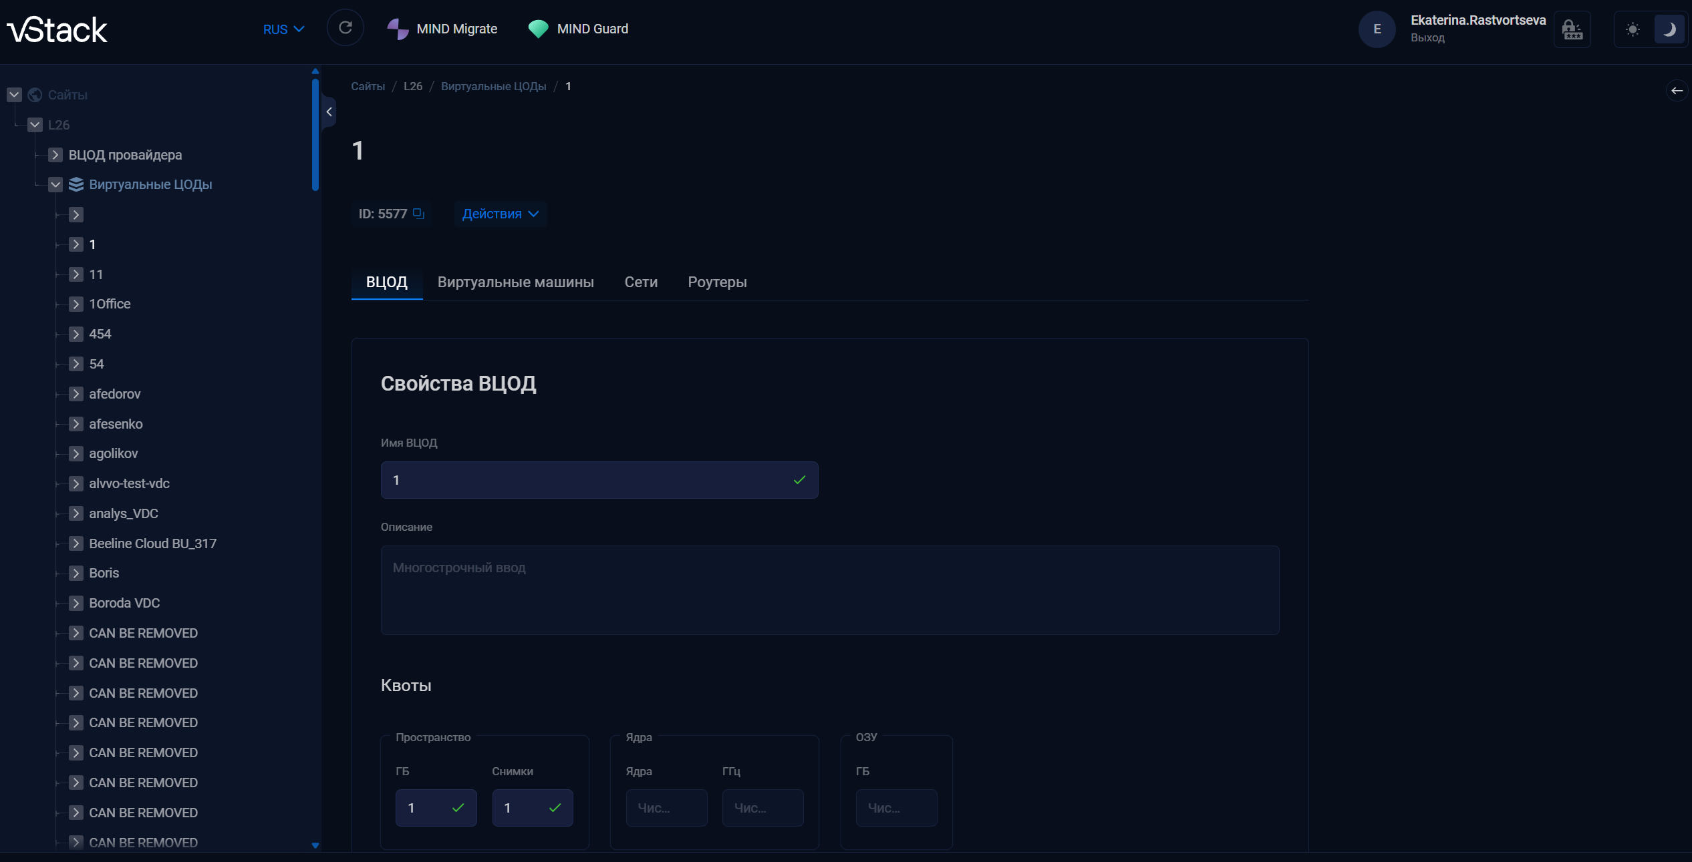This screenshot has width=1692, height=862.
Task: Collapse the sidebar tree panel
Action: pyautogui.click(x=329, y=112)
